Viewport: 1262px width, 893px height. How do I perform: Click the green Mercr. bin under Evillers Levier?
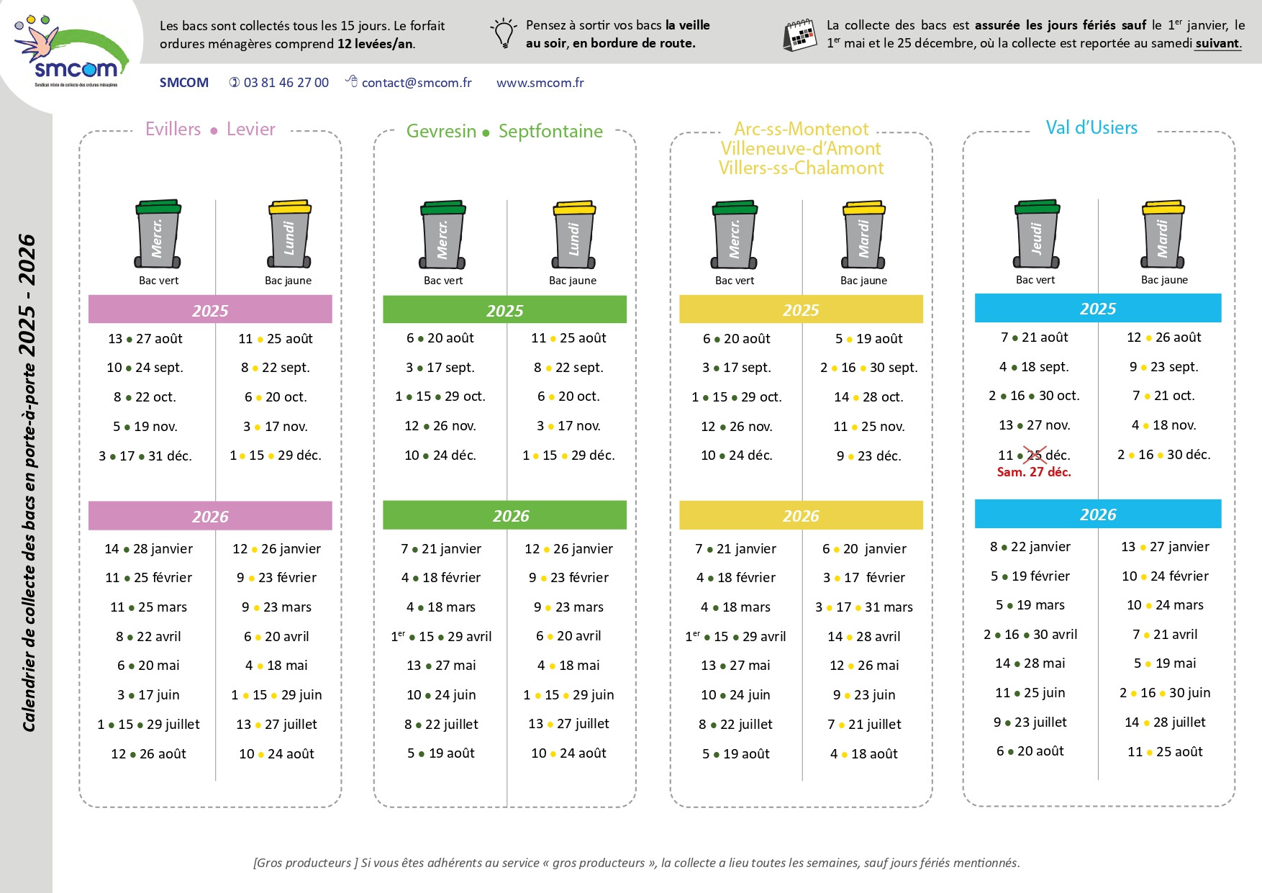(x=158, y=234)
